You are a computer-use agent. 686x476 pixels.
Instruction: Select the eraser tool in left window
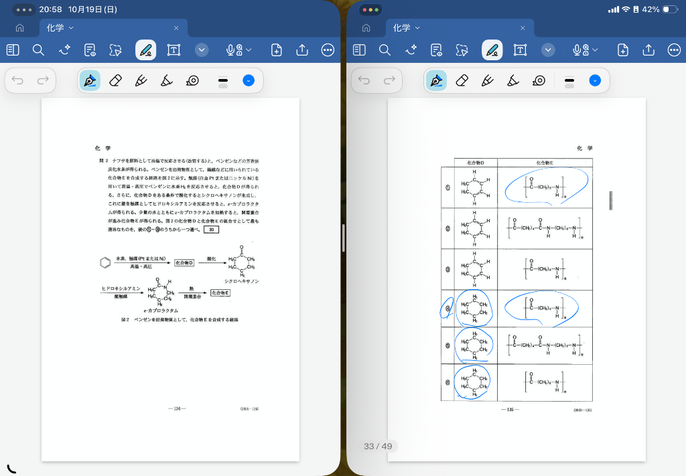[115, 81]
